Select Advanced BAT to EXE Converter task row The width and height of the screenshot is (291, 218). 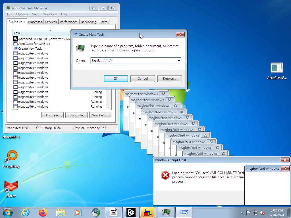41,39
